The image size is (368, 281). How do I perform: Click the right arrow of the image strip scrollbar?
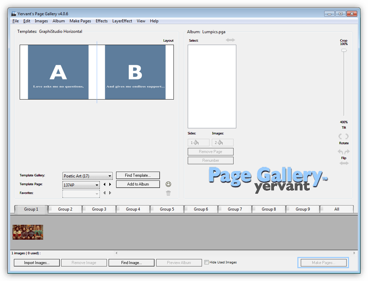(354, 253)
